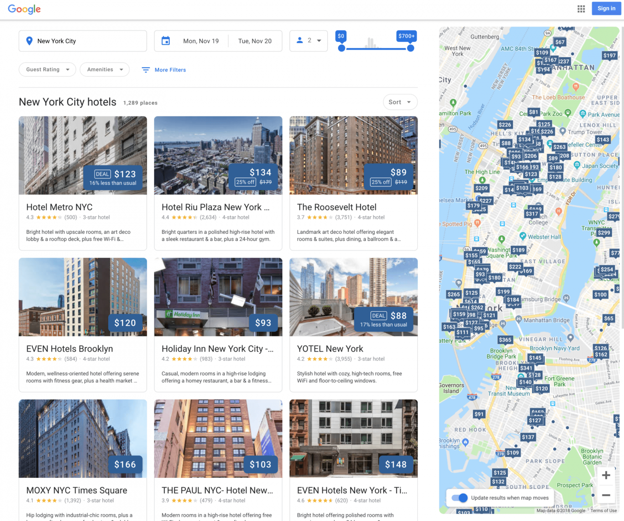624x521 pixels.
Task: Select the Mon, Nov 19 check-in date
Action: click(201, 41)
